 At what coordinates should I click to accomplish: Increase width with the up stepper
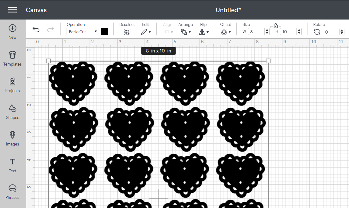(x=267, y=30)
